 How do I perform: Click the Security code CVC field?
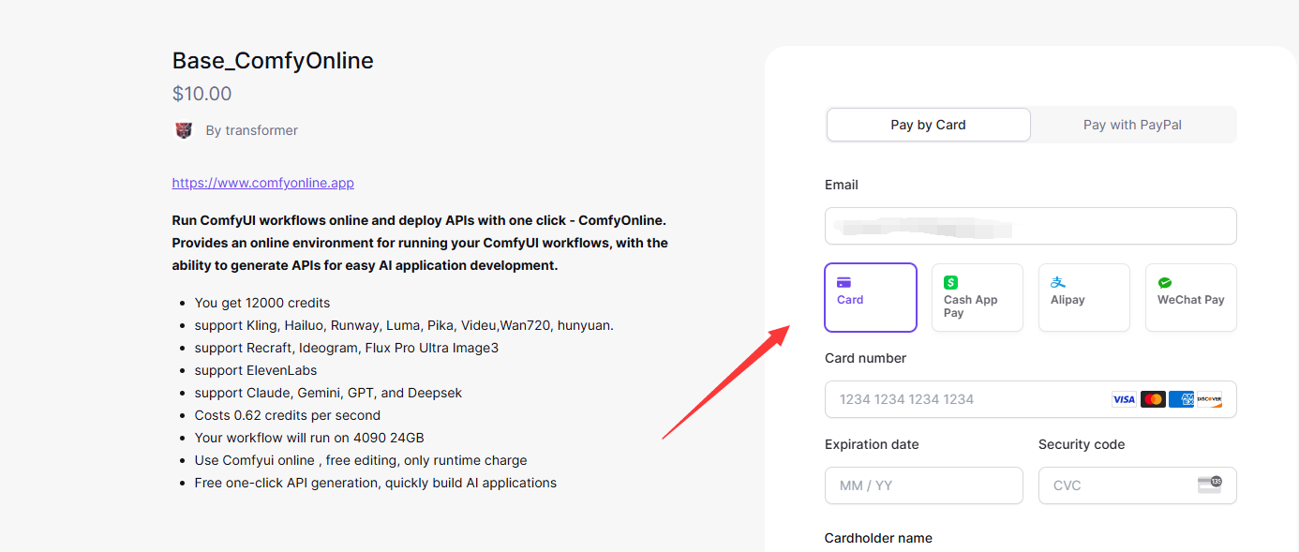[1137, 485]
